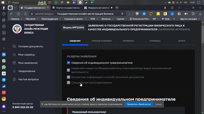Open the percent discount extension icon
The height and width of the screenshot is (114, 204).
point(151,14)
